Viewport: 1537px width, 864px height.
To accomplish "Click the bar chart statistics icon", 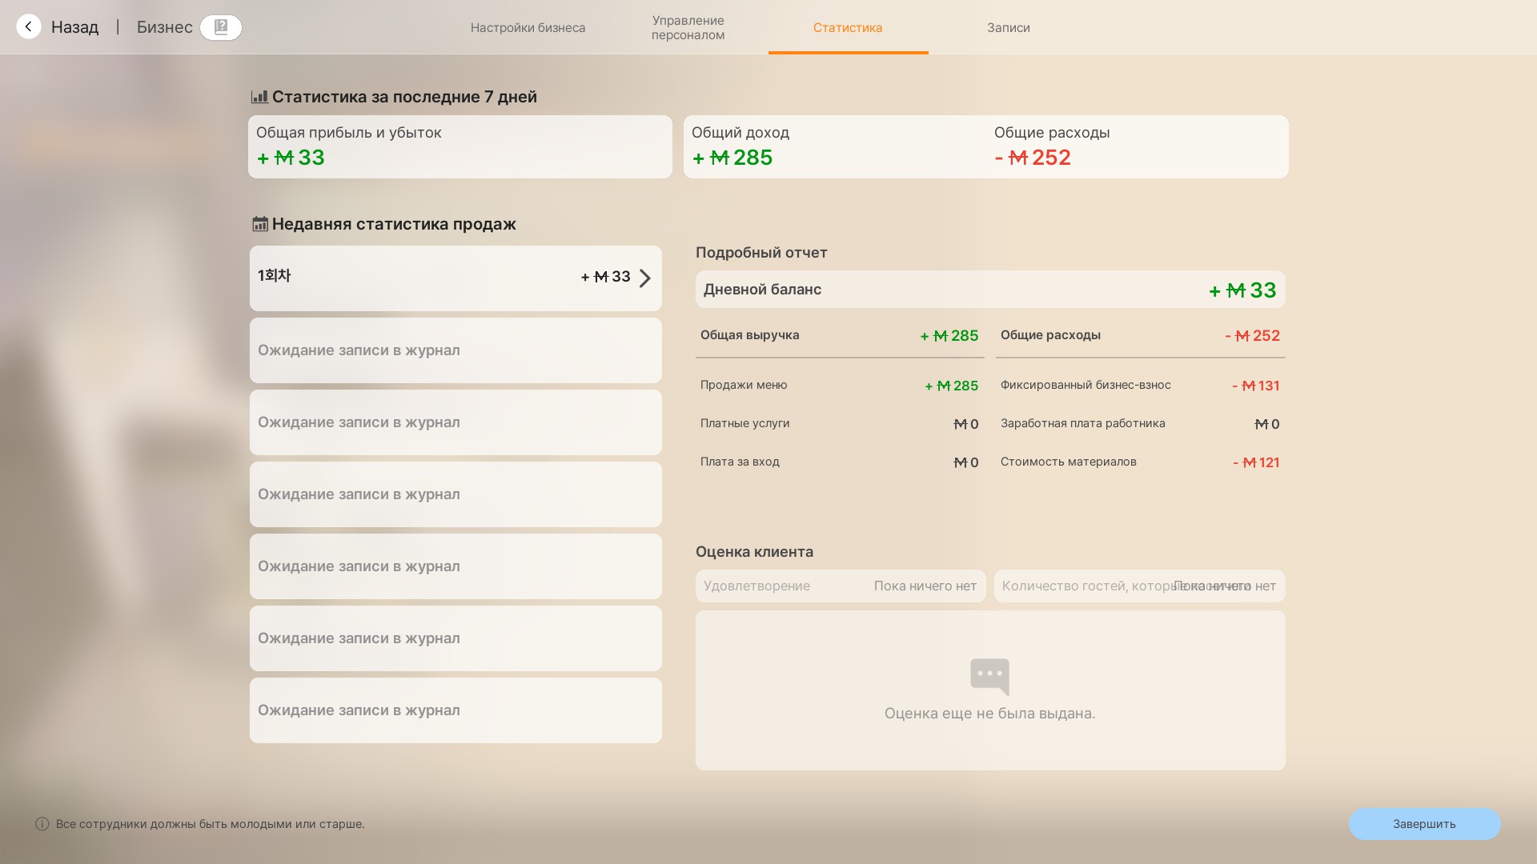I will point(259,97).
